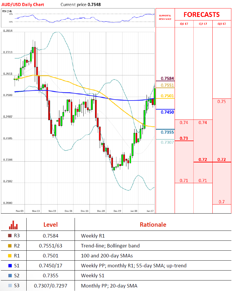
Task: Click the Trend-line; Bollinger band rationale
Action: click(x=110, y=246)
